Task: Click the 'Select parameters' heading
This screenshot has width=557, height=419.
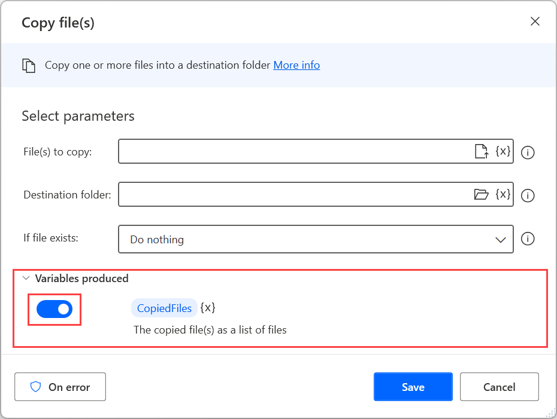Action: click(x=78, y=117)
